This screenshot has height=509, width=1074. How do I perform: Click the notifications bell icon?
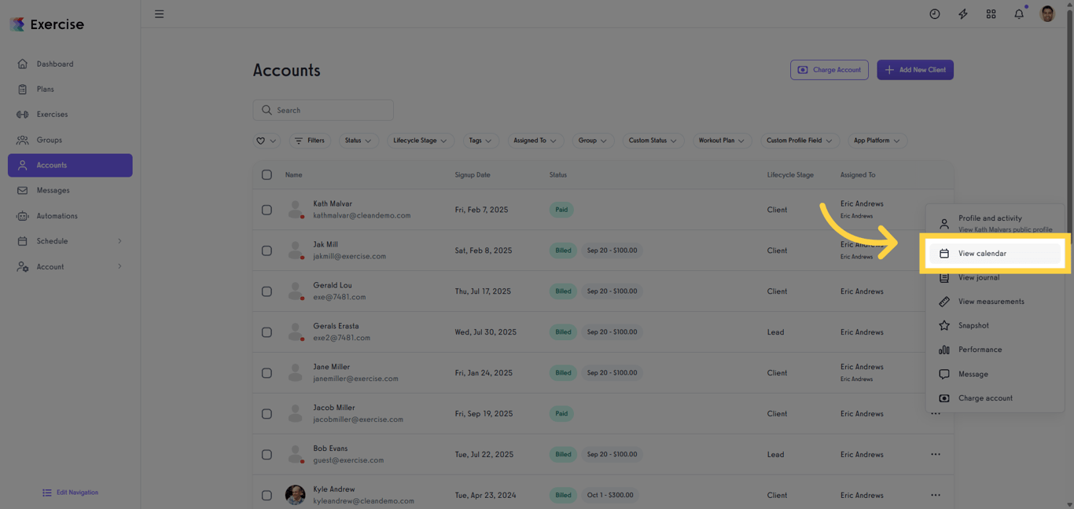(x=1019, y=13)
